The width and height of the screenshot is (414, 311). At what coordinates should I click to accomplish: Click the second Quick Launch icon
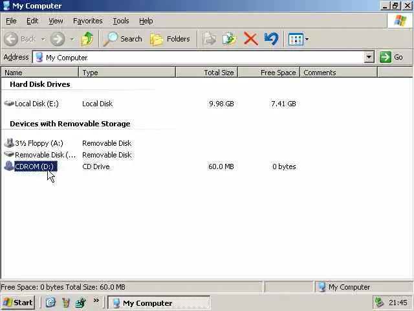point(66,303)
